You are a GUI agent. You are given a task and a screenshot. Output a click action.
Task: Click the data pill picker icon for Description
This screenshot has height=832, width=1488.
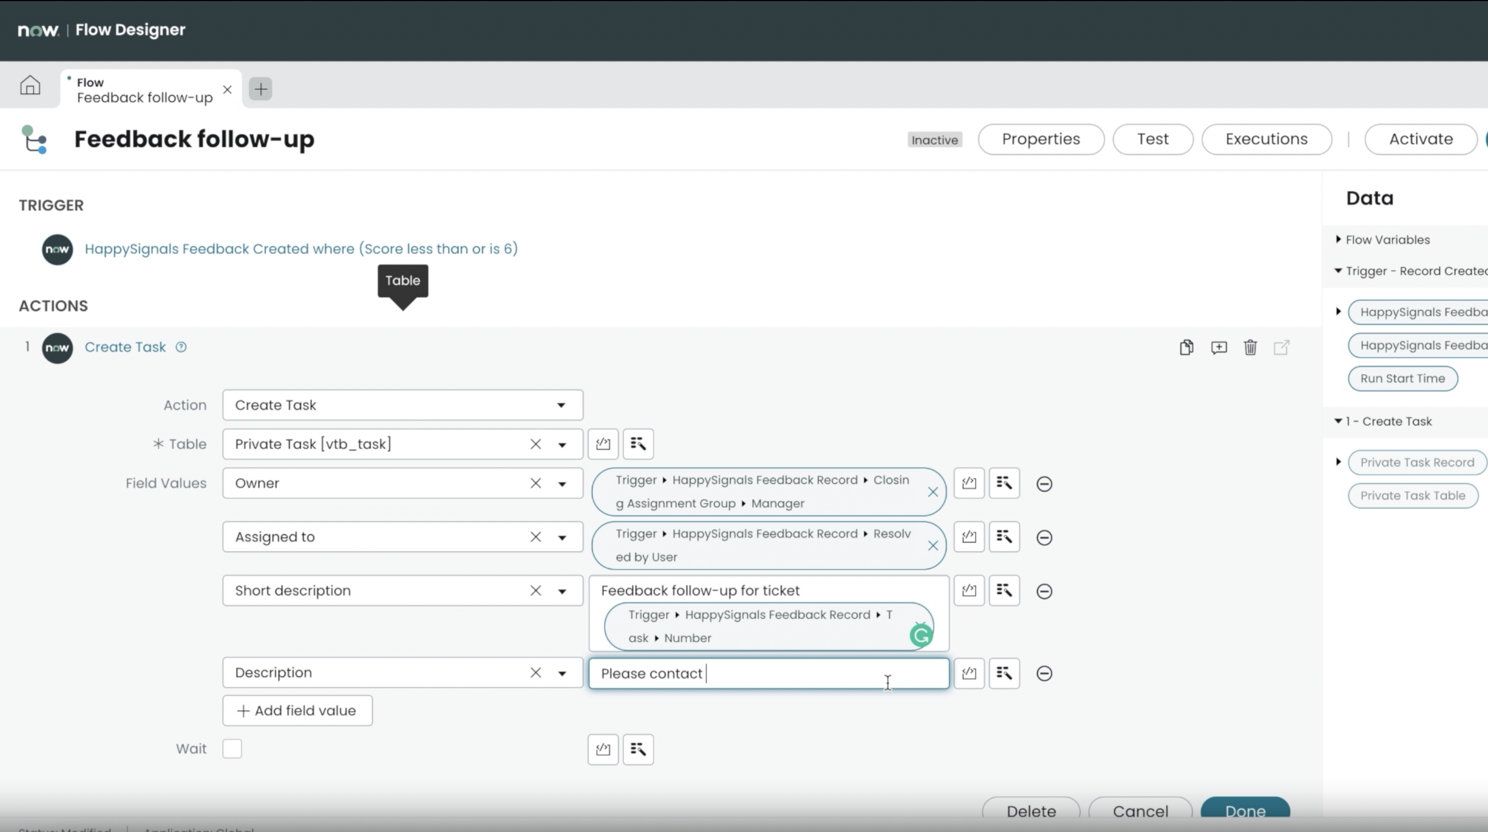tap(1003, 672)
